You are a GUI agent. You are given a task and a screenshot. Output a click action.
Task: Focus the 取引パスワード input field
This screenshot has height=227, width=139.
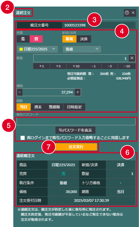(76, 121)
